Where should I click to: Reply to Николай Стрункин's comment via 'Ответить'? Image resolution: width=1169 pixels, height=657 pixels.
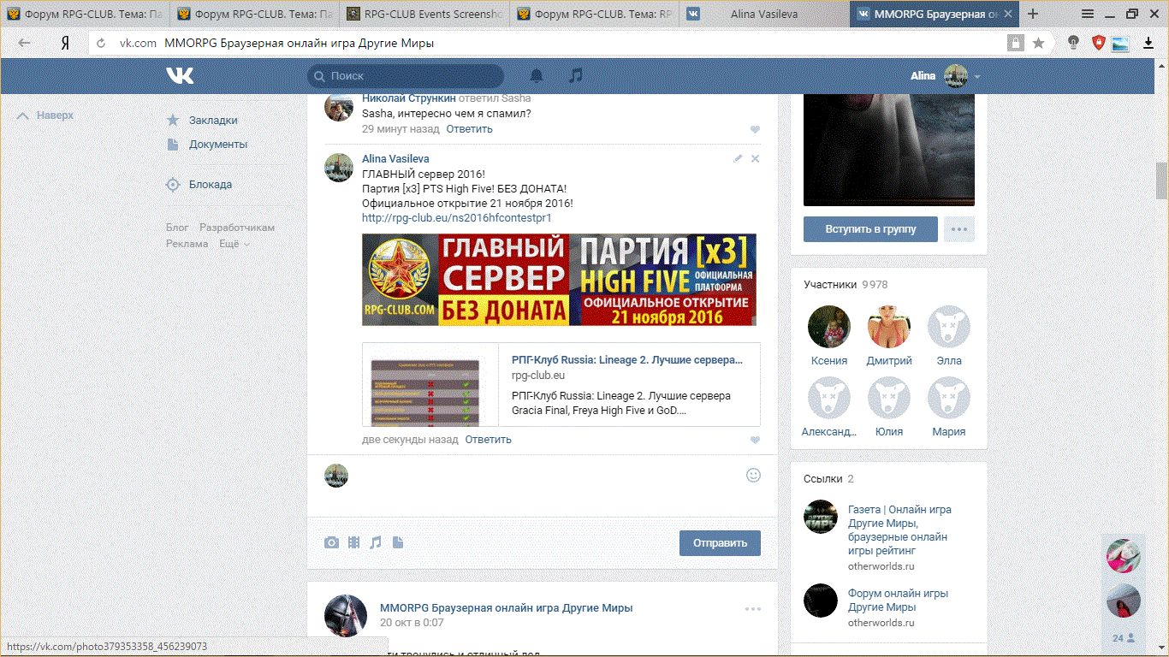[x=469, y=129]
